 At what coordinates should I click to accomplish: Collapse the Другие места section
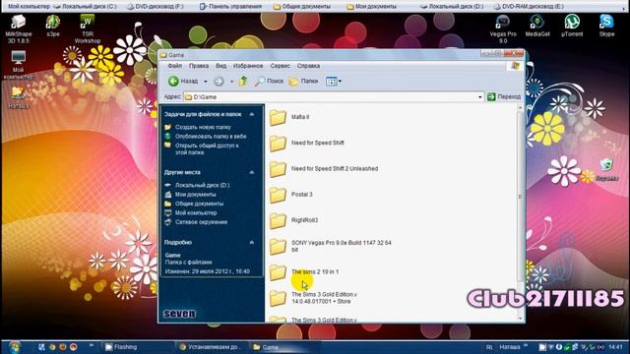click(252, 172)
